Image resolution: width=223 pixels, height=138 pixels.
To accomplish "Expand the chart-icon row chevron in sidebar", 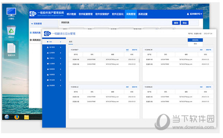I will pyautogui.click(x=61, y=53).
